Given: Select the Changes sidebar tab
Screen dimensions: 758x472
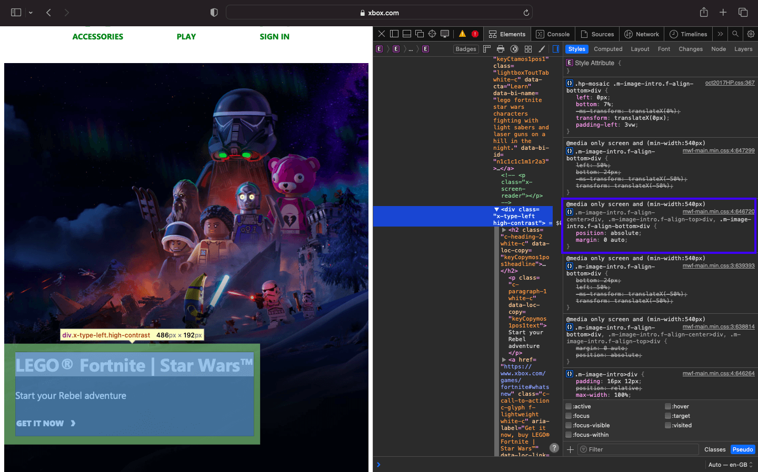Looking at the screenshot, I should point(691,49).
